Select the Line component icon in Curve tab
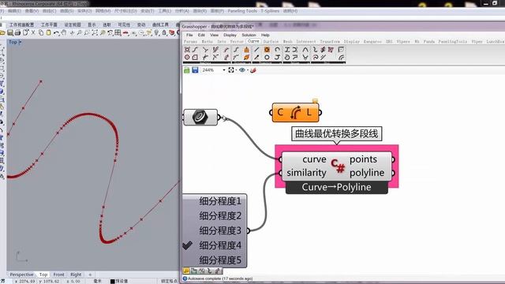The height and width of the screenshot is (284, 505). tap(256, 49)
